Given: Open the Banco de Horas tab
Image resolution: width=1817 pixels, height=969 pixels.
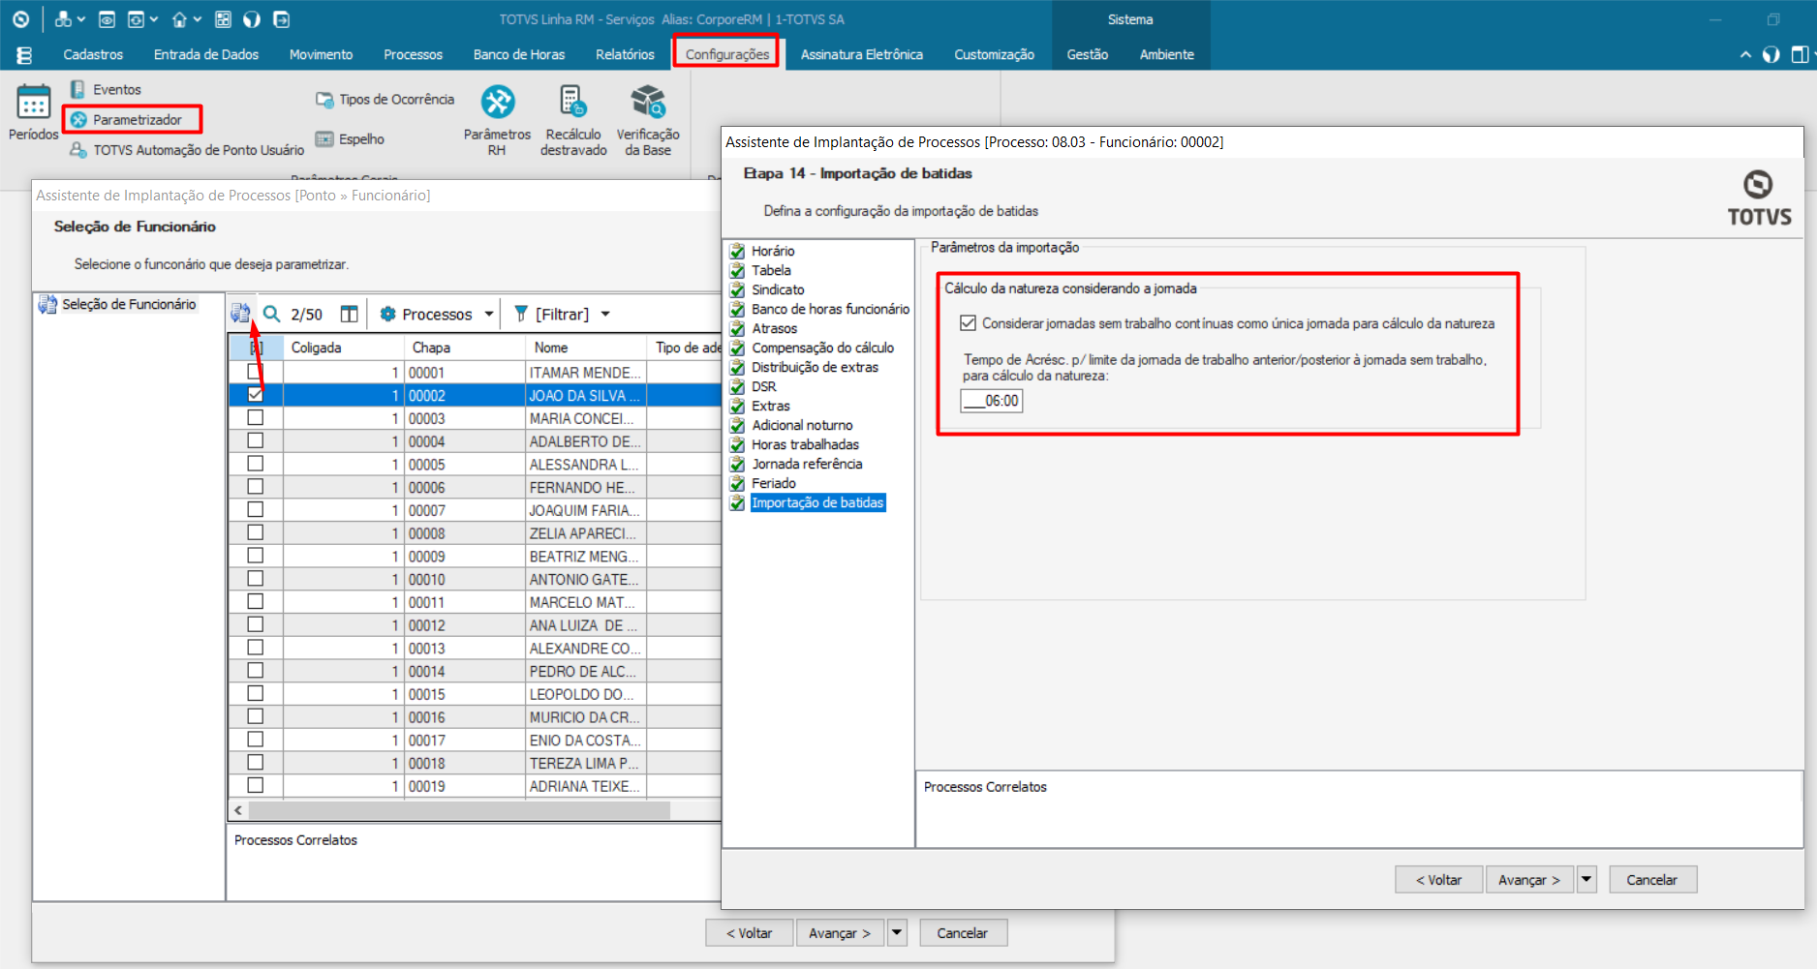Looking at the screenshot, I should coord(519,55).
